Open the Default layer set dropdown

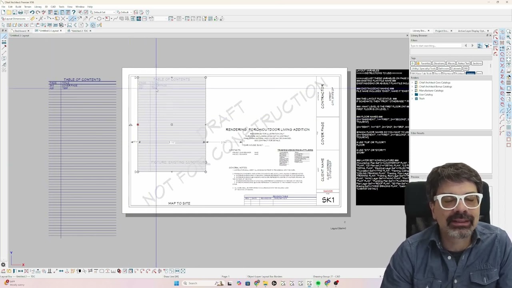pyautogui.click(x=124, y=12)
